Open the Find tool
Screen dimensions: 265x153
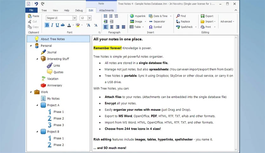181,16
